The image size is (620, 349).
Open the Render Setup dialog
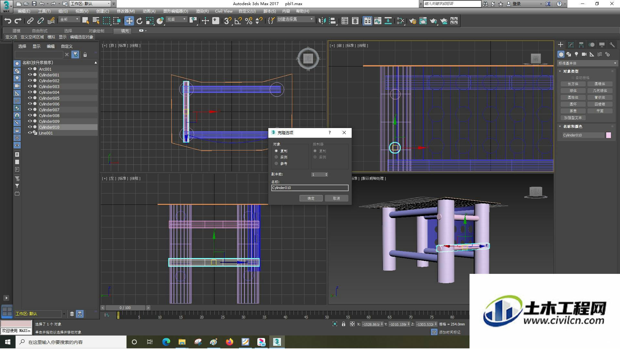[413, 21]
